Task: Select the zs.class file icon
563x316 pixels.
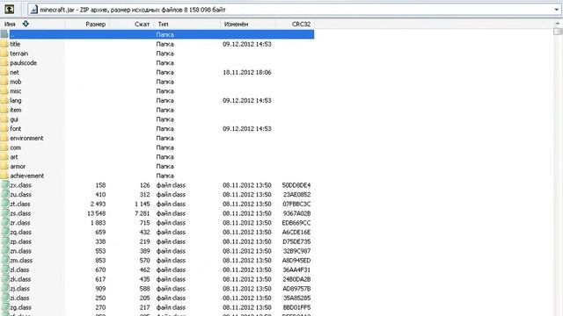Action: [5, 213]
